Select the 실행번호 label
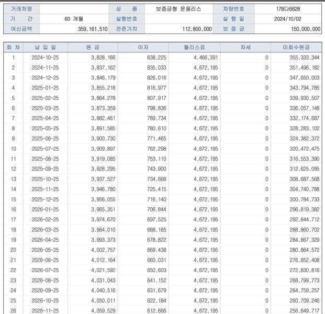 [127, 19]
